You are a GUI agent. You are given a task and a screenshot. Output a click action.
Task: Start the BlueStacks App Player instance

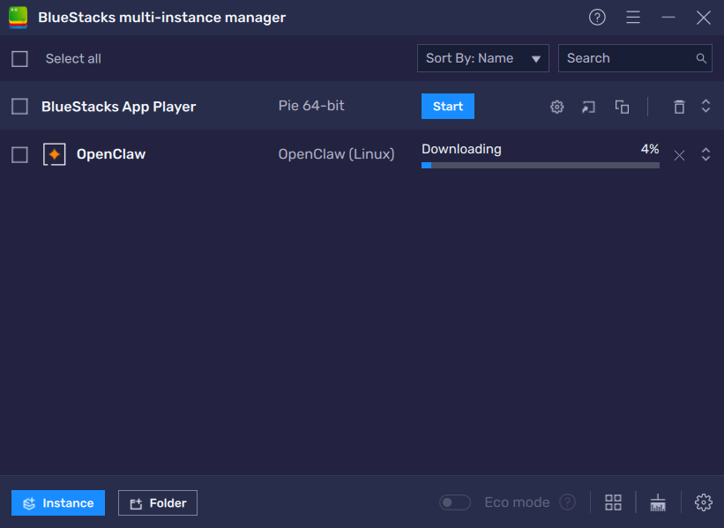448,106
